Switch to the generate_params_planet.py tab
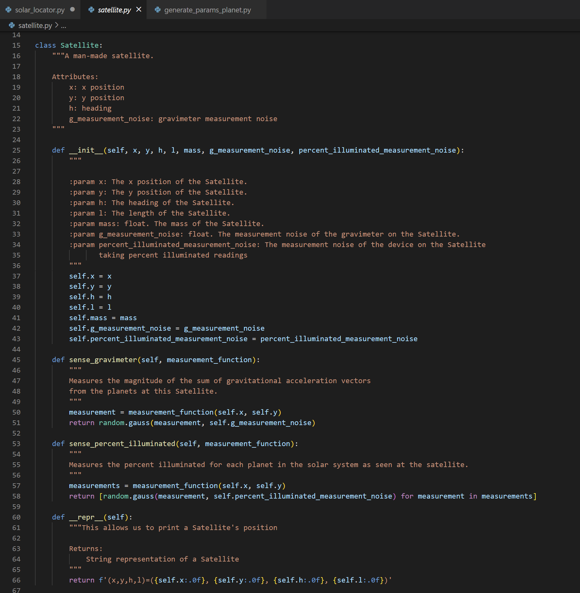 tap(207, 10)
